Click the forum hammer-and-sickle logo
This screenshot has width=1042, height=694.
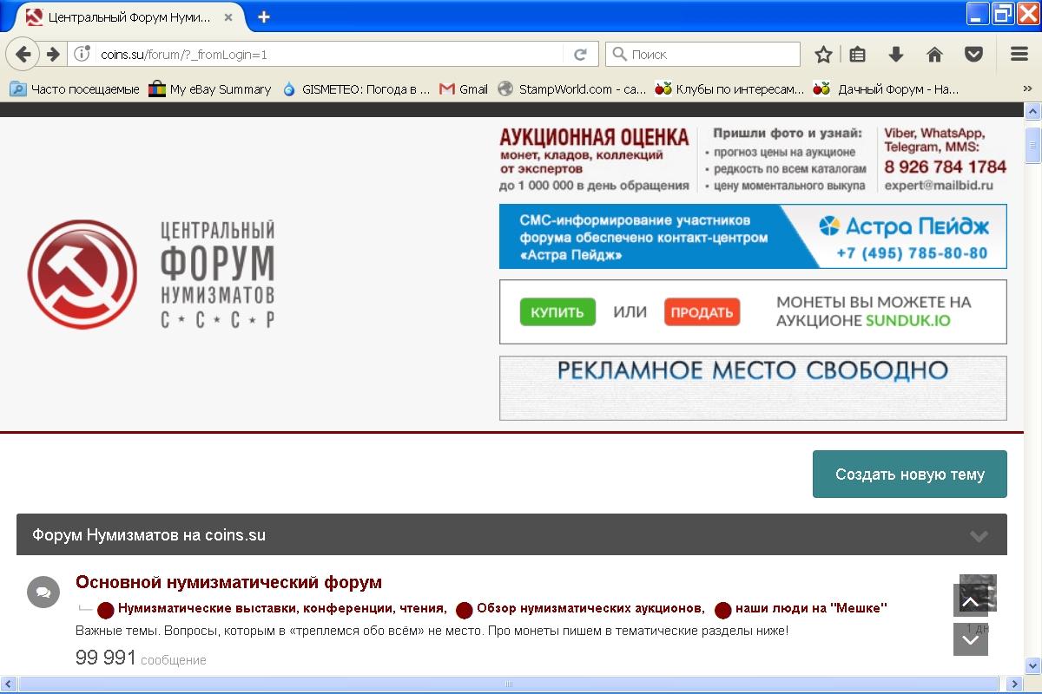(82, 274)
